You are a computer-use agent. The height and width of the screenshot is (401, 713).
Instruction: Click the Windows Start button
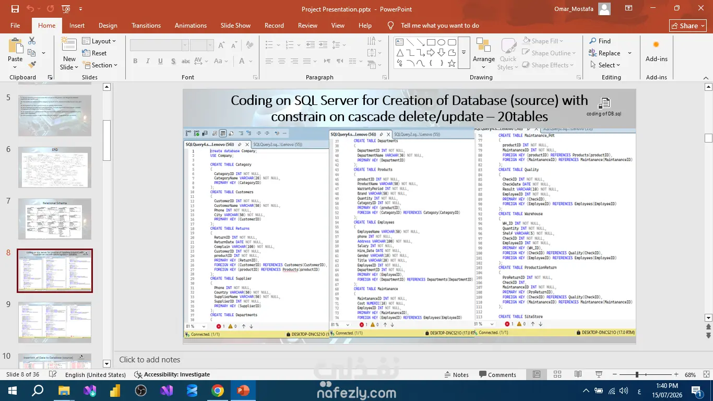13,391
